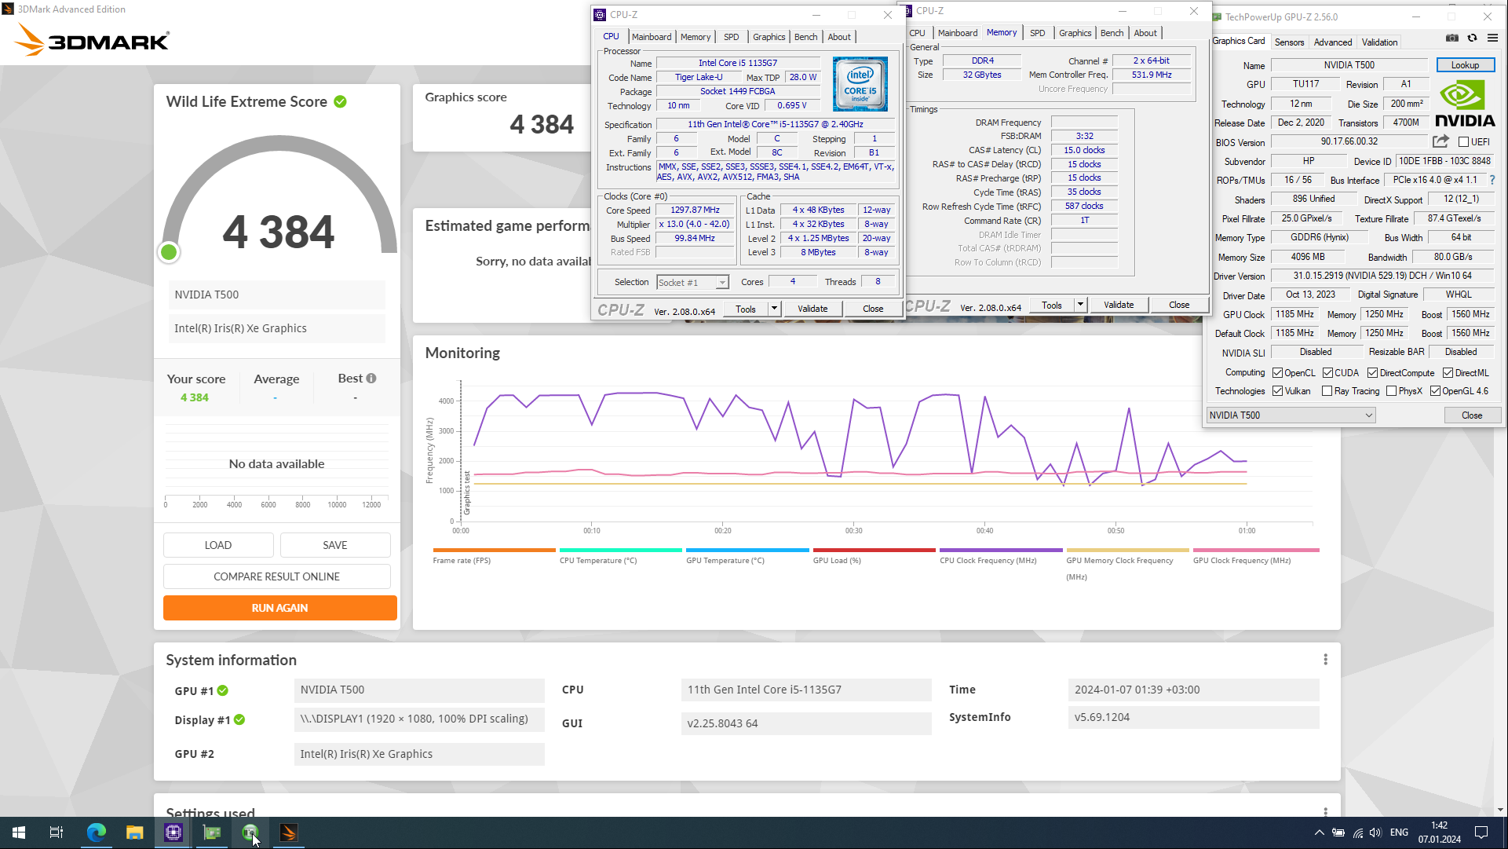Open SPD tab in memory-timings CPU-Z window
The width and height of the screenshot is (1508, 849).
(x=1037, y=33)
